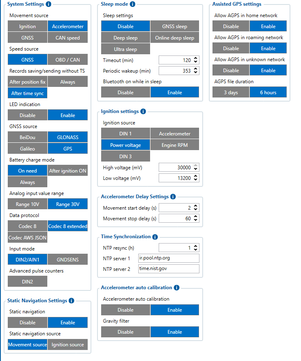The height and width of the screenshot is (361, 301).
Task: Set static navigation to Ignition source
Action: point(68,344)
